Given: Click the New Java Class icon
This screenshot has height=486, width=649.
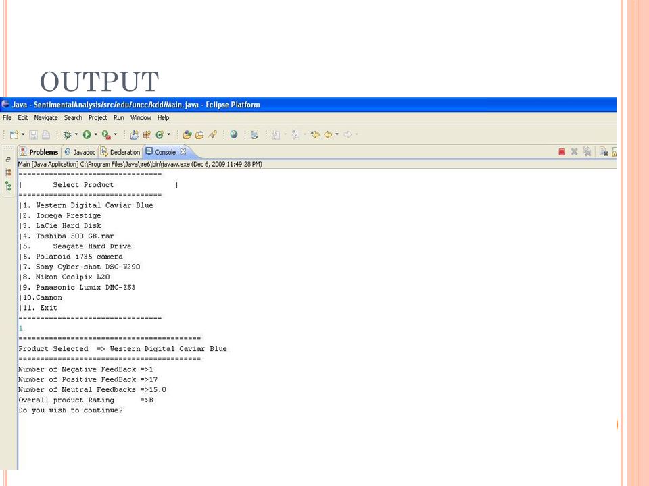Looking at the screenshot, I should pyautogui.click(x=160, y=135).
